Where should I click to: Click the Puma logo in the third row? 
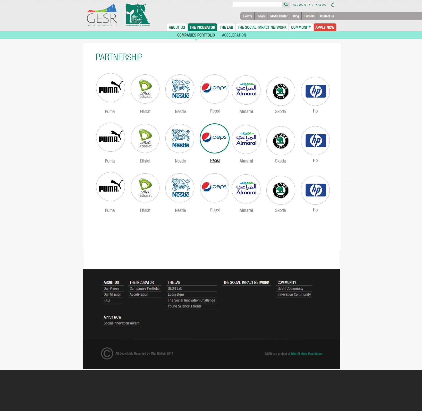pyautogui.click(x=111, y=187)
